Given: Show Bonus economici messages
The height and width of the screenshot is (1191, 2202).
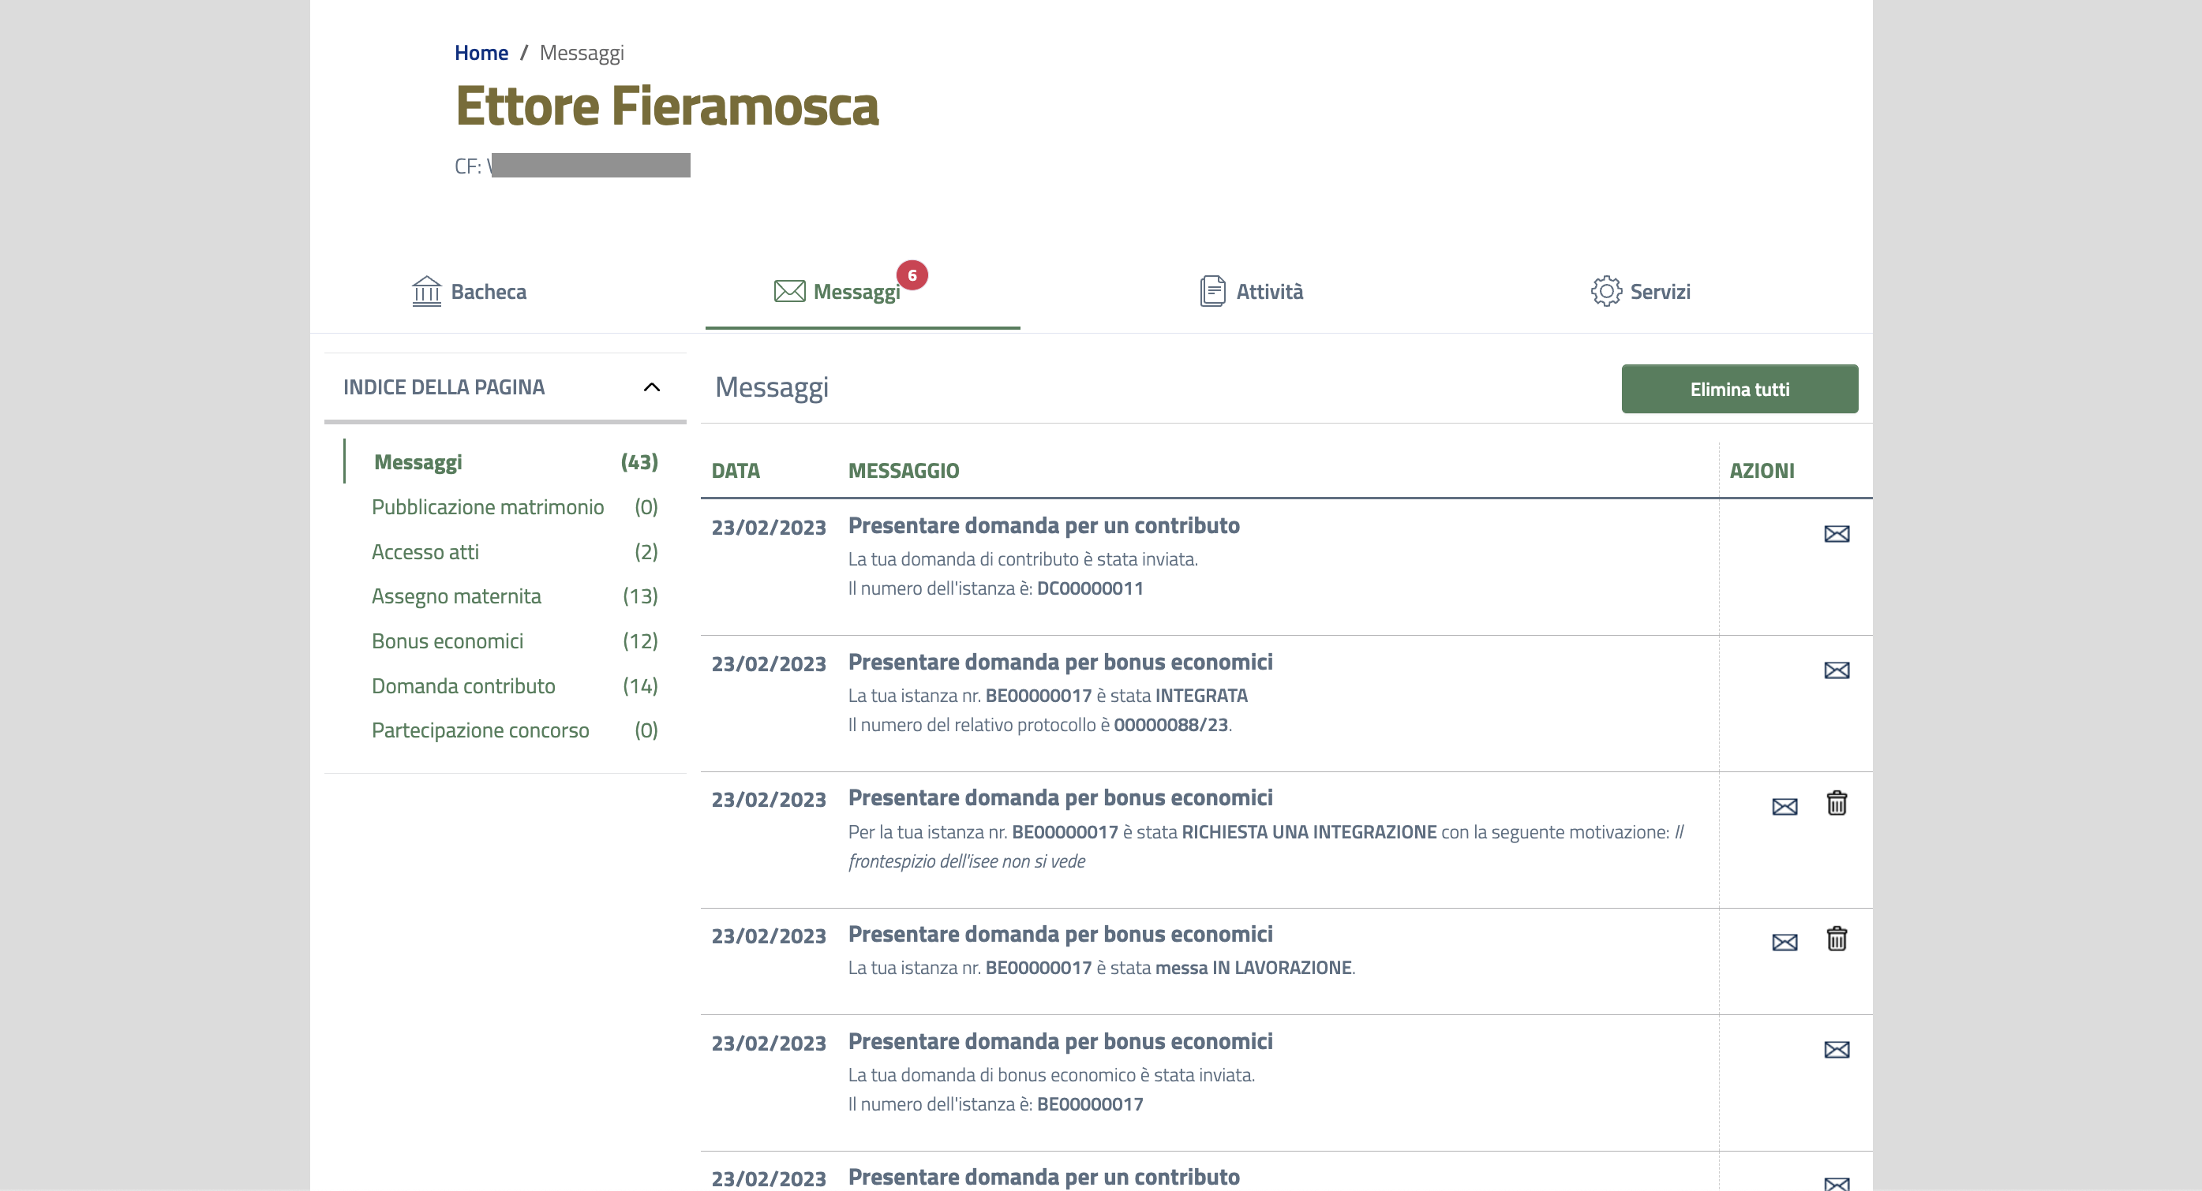Looking at the screenshot, I should click(x=447, y=640).
